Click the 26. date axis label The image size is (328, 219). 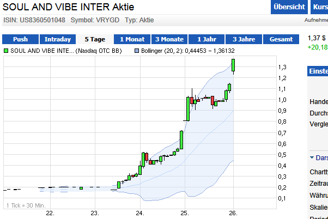233,213
